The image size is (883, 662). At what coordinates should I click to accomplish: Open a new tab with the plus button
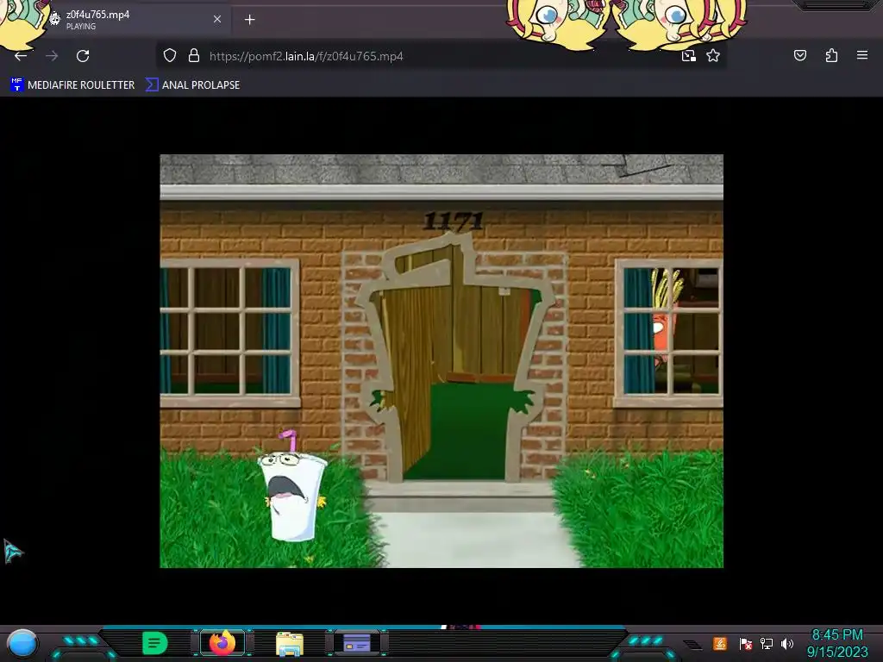click(249, 20)
